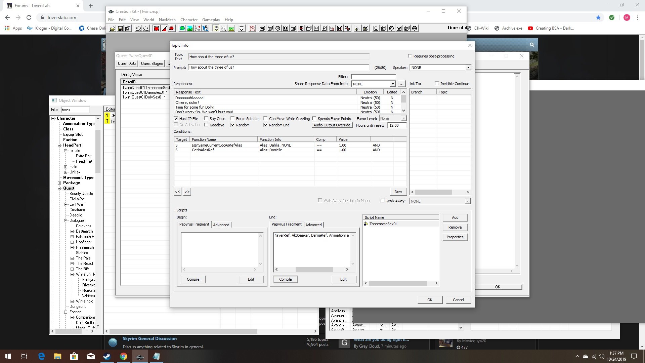Switch to the Quest Stages tab
Image resolution: width=645 pixels, height=363 pixels.
(x=152, y=64)
